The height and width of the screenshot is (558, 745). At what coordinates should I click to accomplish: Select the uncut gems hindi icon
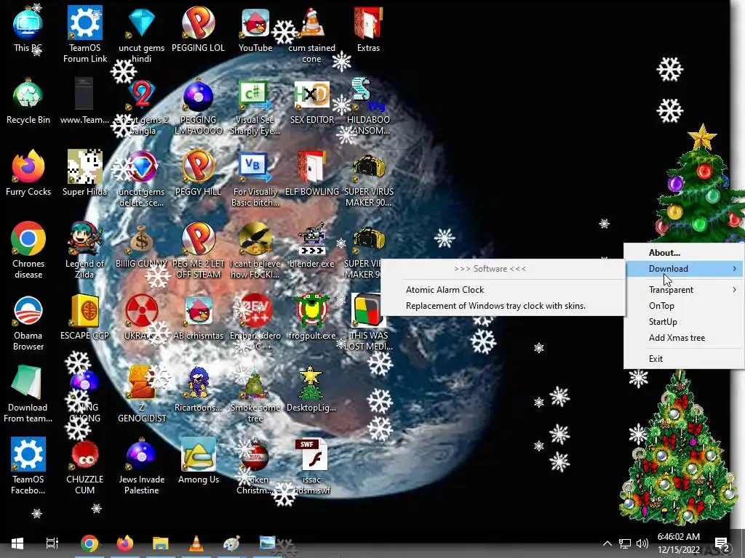pyautogui.click(x=141, y=35)
